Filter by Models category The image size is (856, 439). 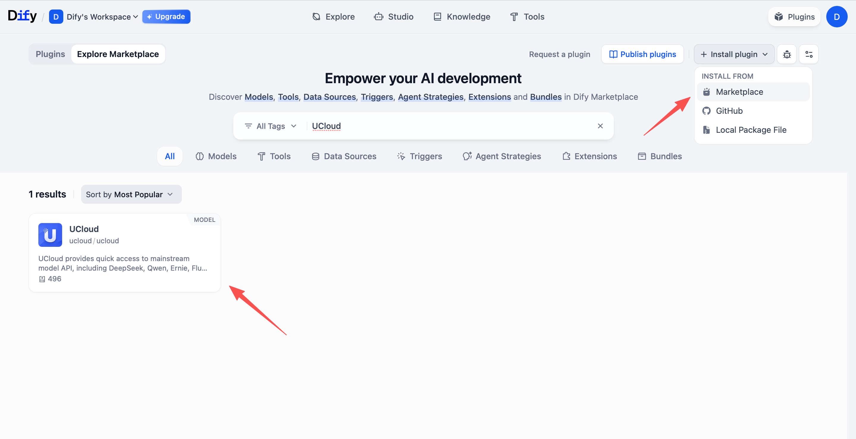[216, 157]
